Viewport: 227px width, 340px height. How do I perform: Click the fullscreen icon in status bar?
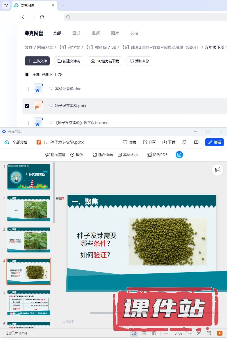pyautogui.click(x=209, y=333)
